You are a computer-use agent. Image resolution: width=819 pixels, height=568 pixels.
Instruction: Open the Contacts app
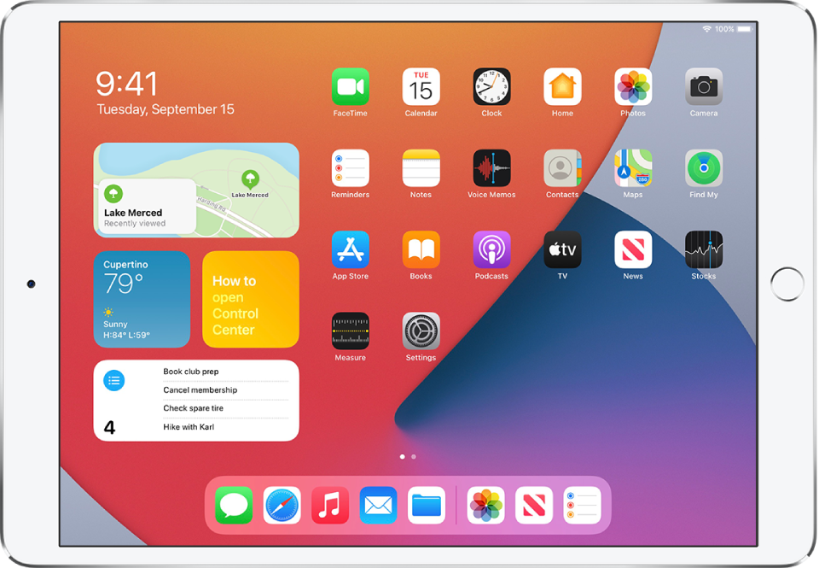click(562, 168)
